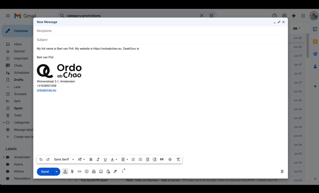
Task: Open the Sans Serif font dropdown
Action: [x=64, y=159]
